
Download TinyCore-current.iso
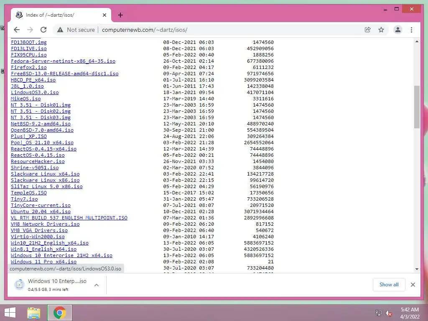[x=41, y=206]
